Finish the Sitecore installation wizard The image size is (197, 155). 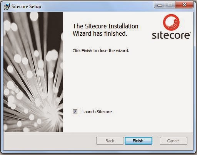(x=139, y=141)
